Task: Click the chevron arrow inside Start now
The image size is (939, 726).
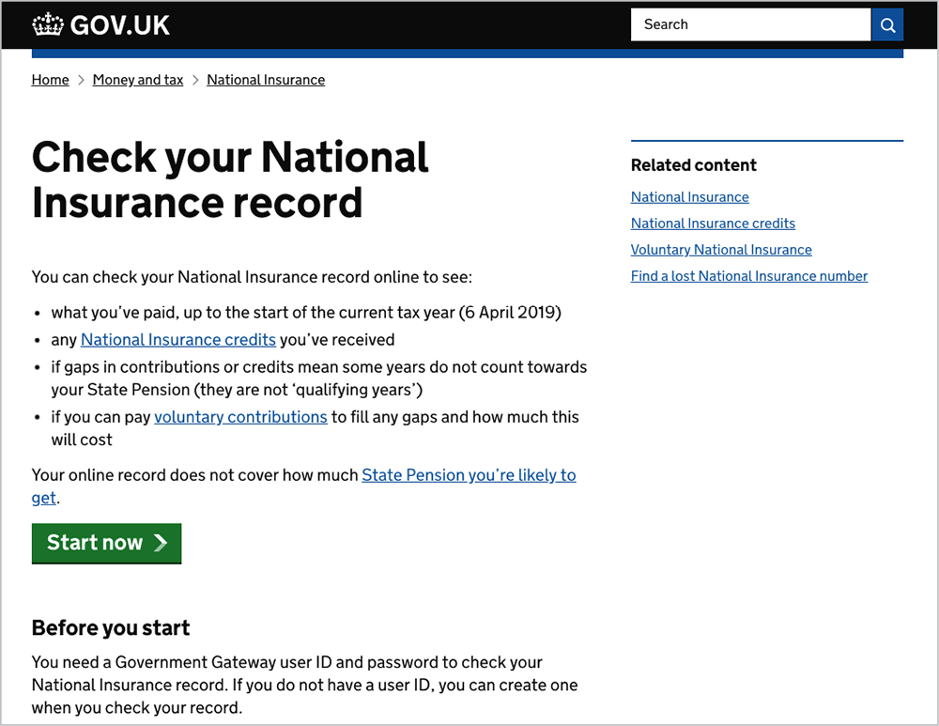Action: [162, 543]
